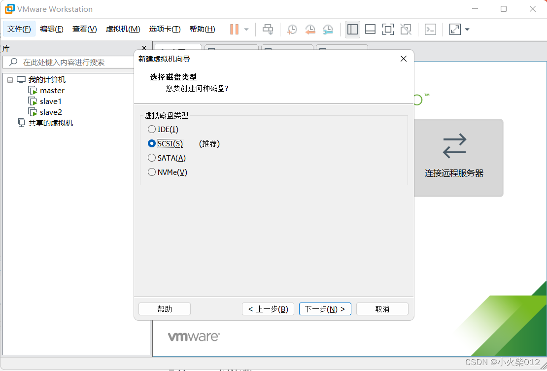Screen dimensions: 547x371
Task: Click the revert to snapshot icon
Action: tap(310, 29)
